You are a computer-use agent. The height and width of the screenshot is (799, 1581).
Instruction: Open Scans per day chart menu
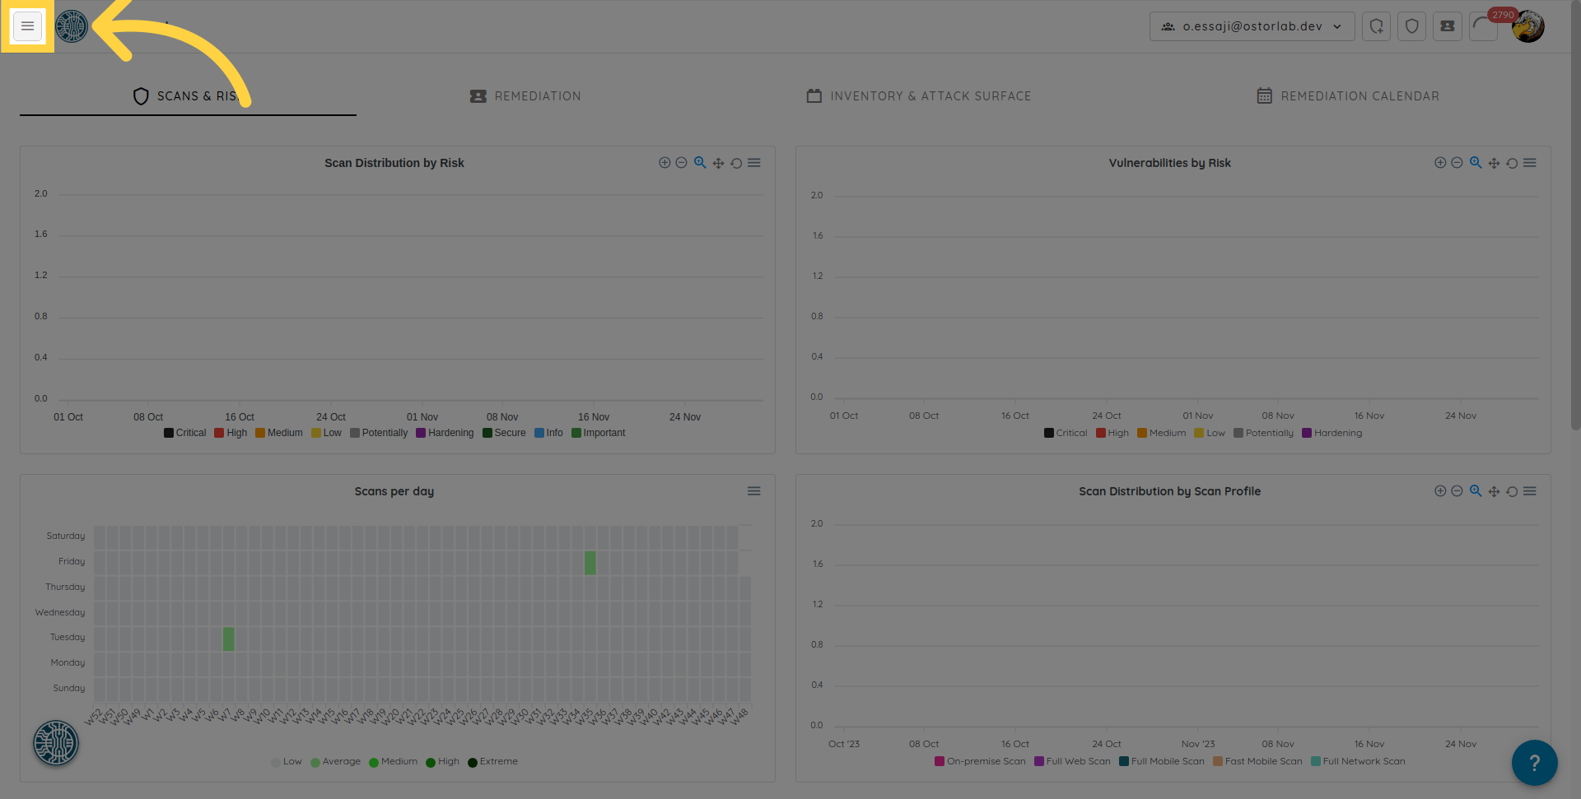pyautogui.click(x=753, y=491)
